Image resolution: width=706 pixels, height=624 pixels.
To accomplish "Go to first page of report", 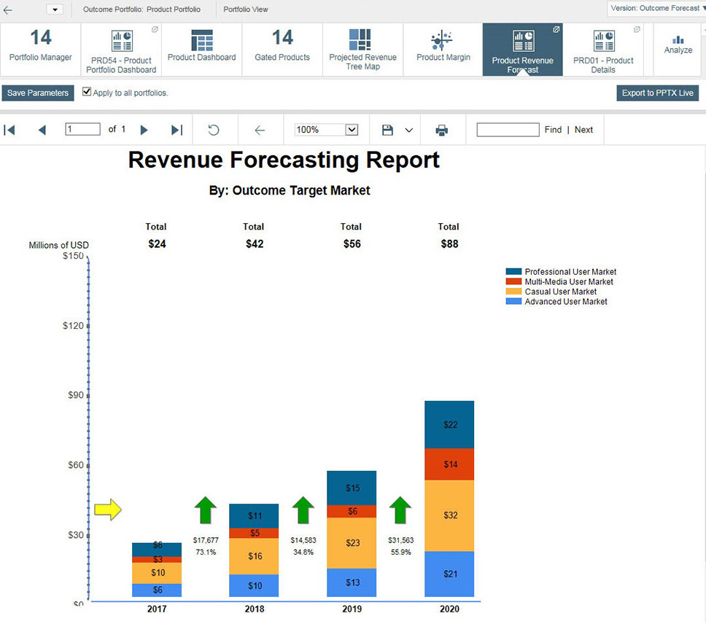I will tap(9, 130).
